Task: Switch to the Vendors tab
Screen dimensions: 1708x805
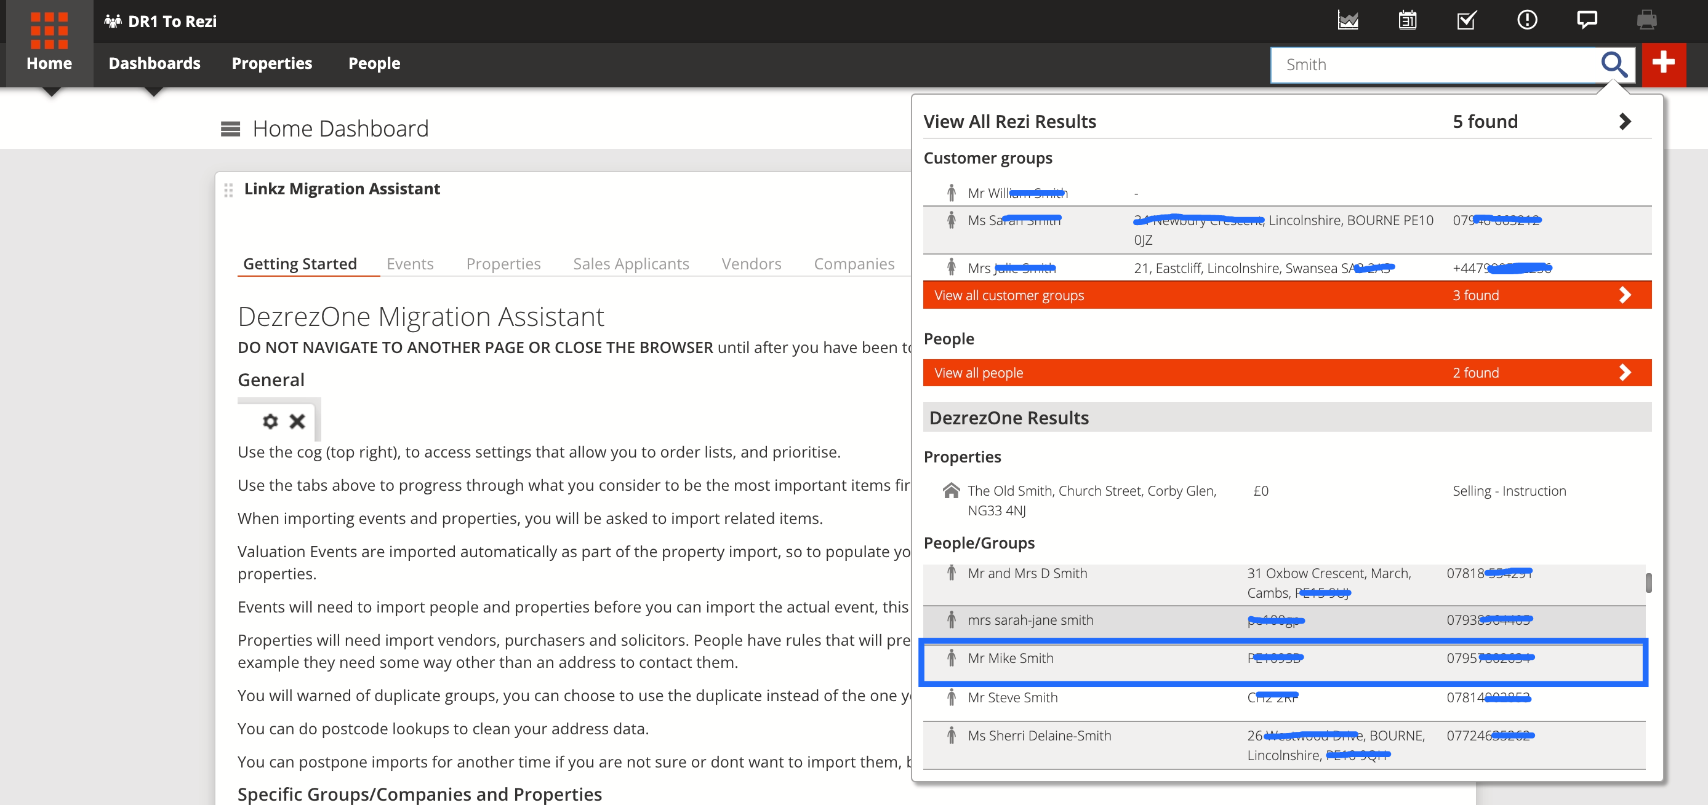Action: [x=752, y=264]
